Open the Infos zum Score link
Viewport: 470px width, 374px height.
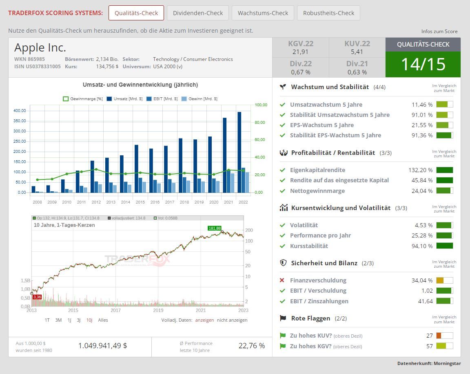pyautogui.click(x=439, y=31)
